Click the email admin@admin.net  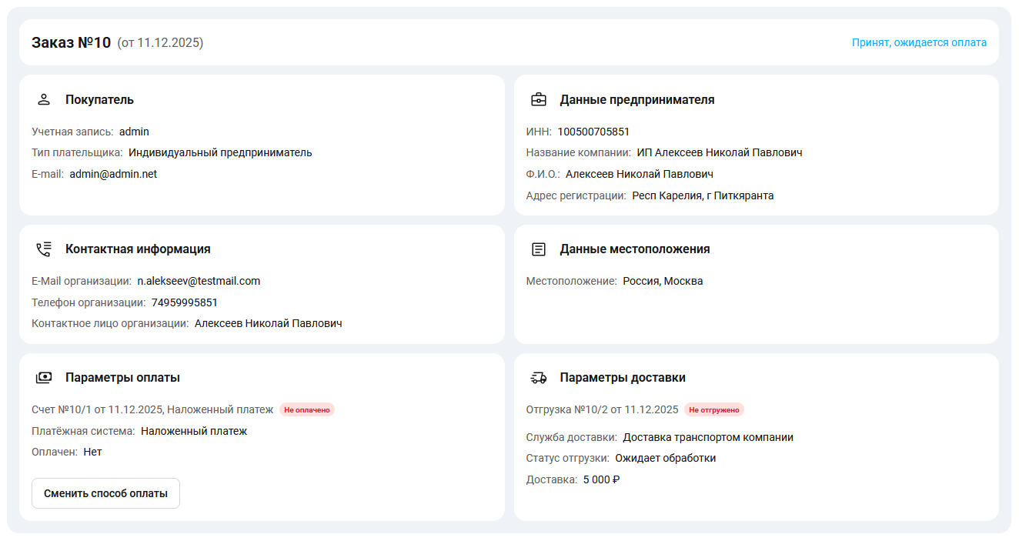point(112,173)
